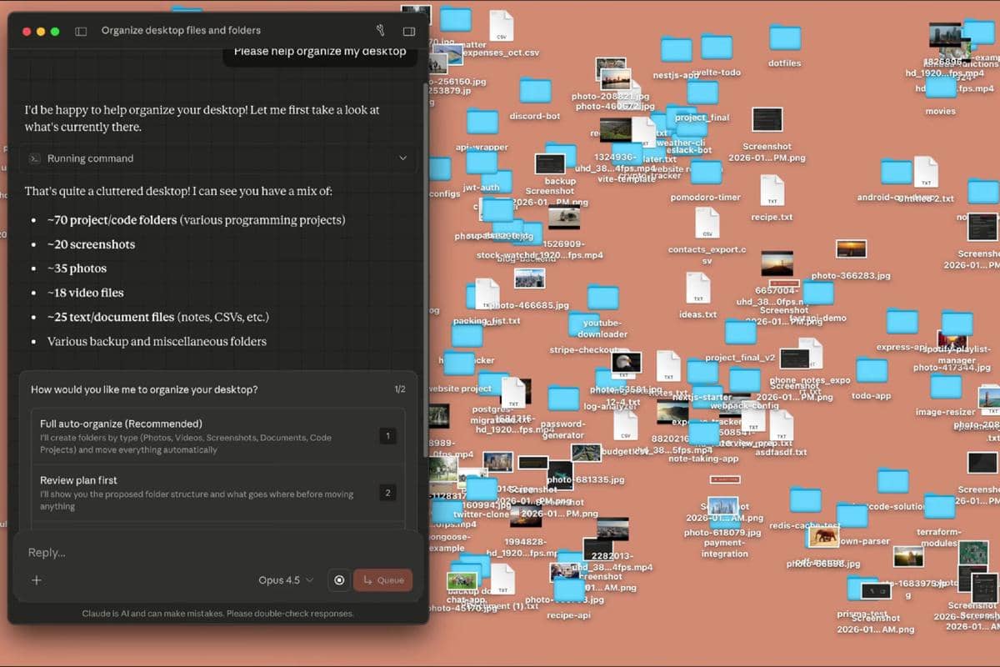
Task: Toggle the conversation sidebar panel
Action: click(x=80, y=30)
